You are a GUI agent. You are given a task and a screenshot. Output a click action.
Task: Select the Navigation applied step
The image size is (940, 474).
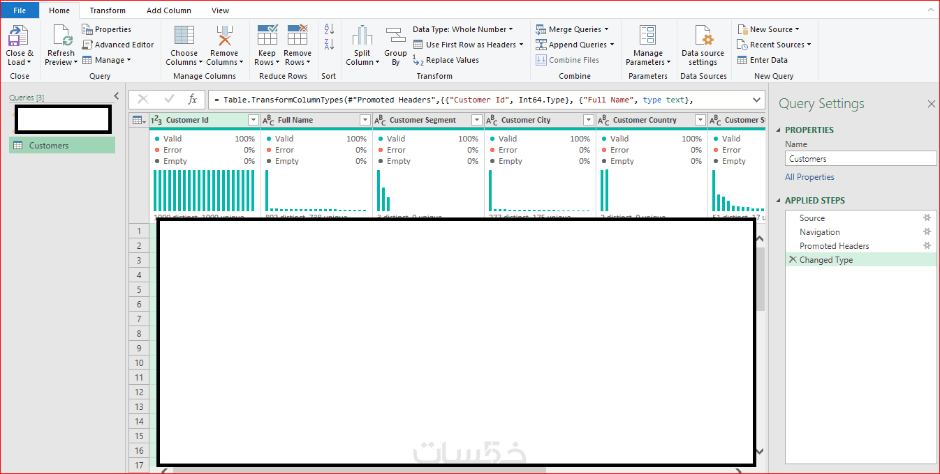[x=860, y=231]
